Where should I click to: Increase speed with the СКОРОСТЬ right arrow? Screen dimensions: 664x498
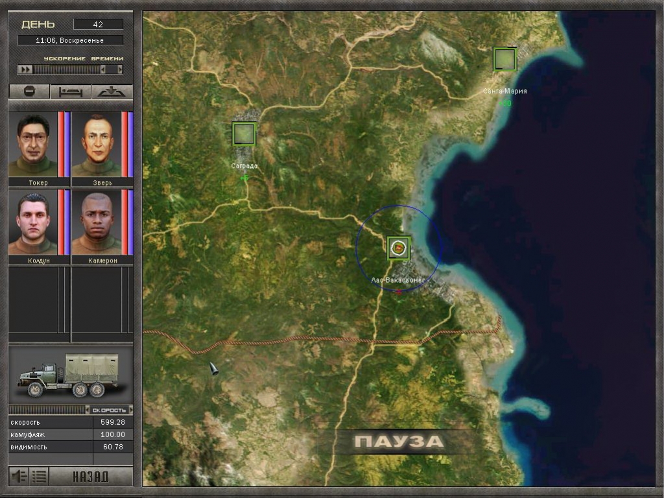(x=130, y=410)
